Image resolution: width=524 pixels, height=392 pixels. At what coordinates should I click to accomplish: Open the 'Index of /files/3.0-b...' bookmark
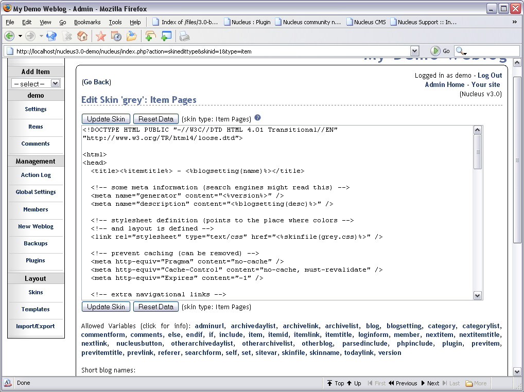(185, 22)
